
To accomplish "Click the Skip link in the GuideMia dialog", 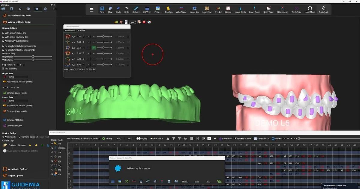I will pos(208,182).
